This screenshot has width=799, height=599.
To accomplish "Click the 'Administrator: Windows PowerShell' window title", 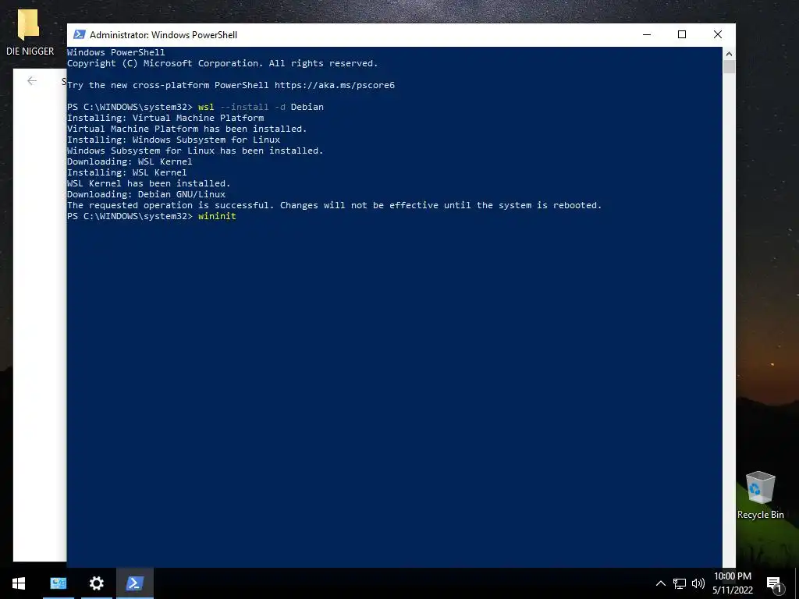I will click(x=164, y=34).
